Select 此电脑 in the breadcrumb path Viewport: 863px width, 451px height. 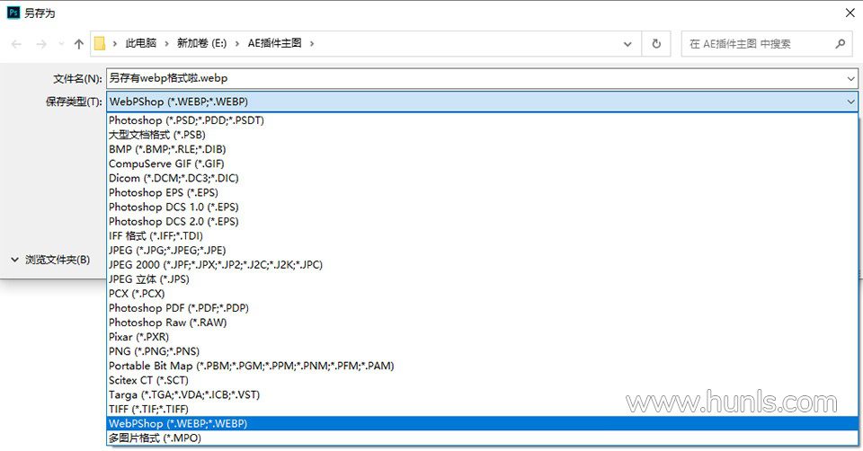click(x=141, y=43)
